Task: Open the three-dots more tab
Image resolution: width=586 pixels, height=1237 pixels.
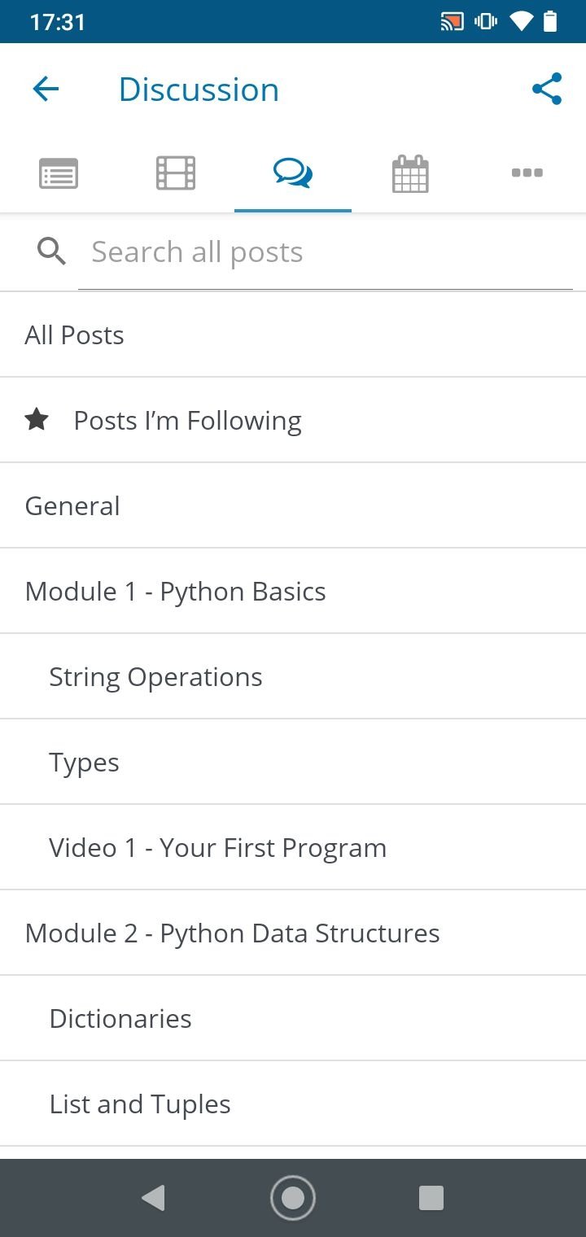Action: coord(527,173)
